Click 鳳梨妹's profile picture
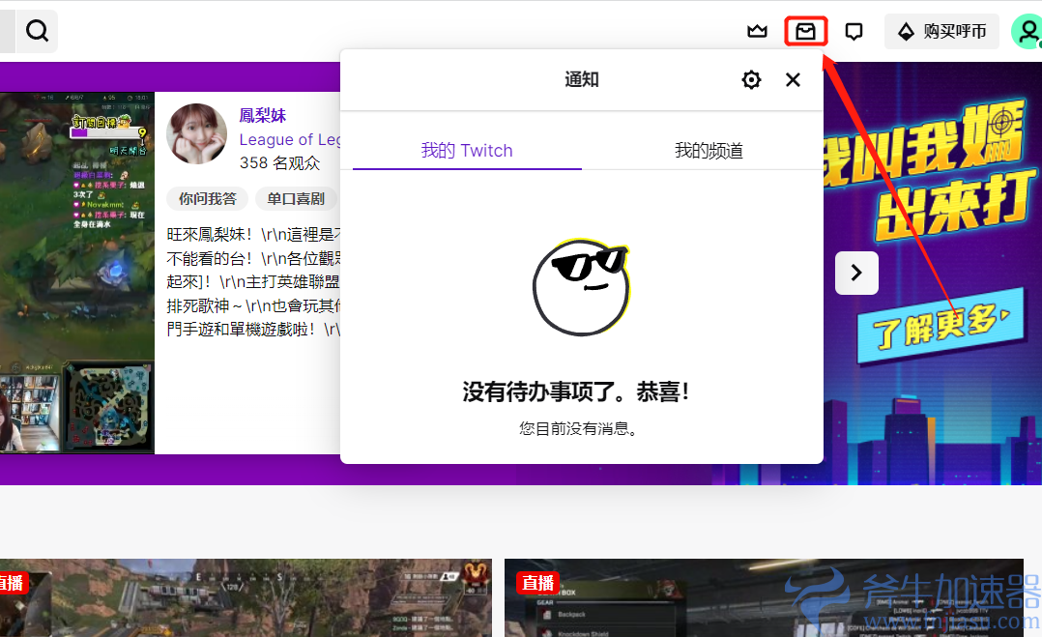Screen dimensions: 1042x637 (x=196, y=134)
